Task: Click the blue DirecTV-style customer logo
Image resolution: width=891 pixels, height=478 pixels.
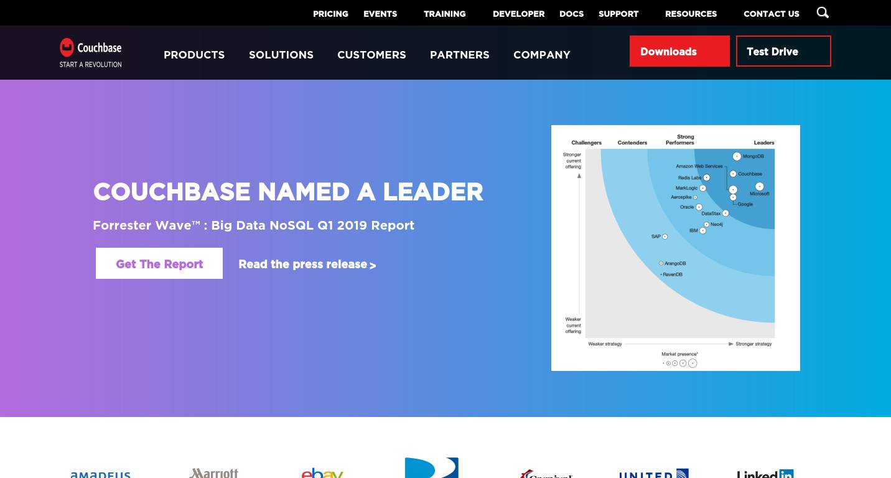Action: pyautogui.click(x=431, y=468)
